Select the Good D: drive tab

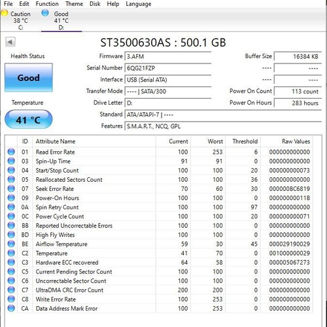(61, 20)
